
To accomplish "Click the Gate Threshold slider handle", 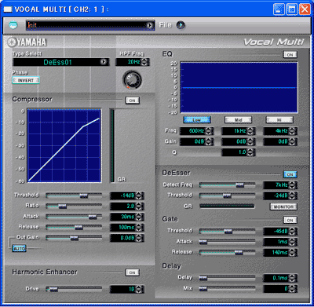I will [228, 232].
